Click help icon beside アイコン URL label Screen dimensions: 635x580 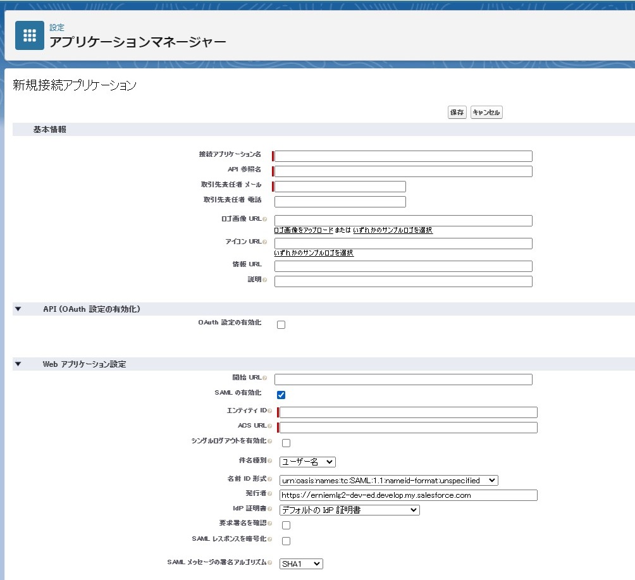point(265,242)
